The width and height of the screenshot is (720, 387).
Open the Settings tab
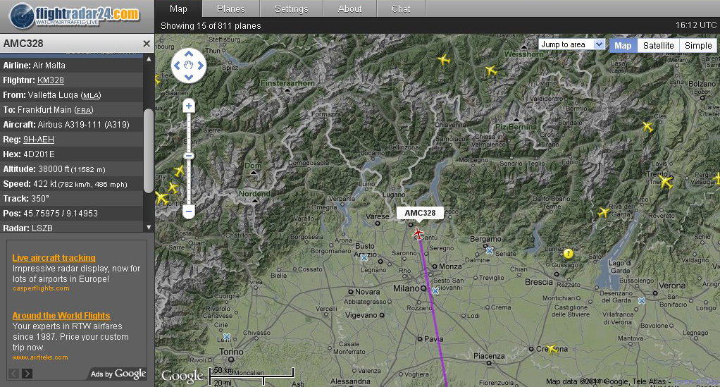pos(291,8)
